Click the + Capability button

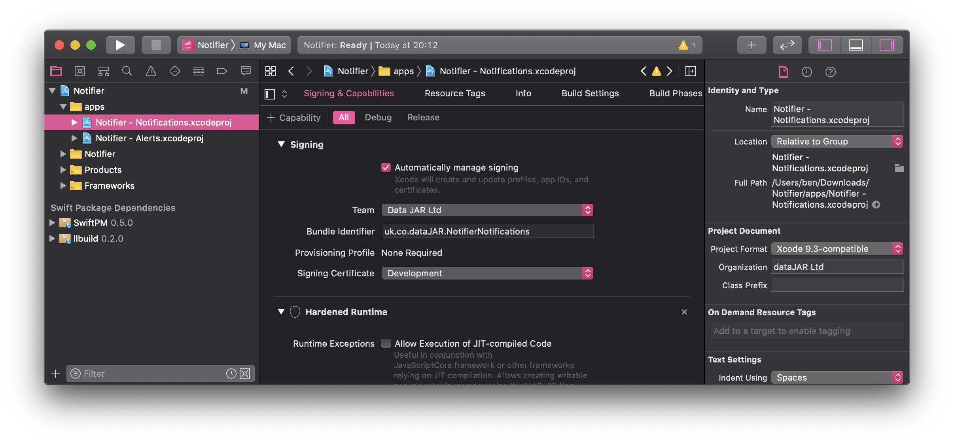click(x=293, y=118)
